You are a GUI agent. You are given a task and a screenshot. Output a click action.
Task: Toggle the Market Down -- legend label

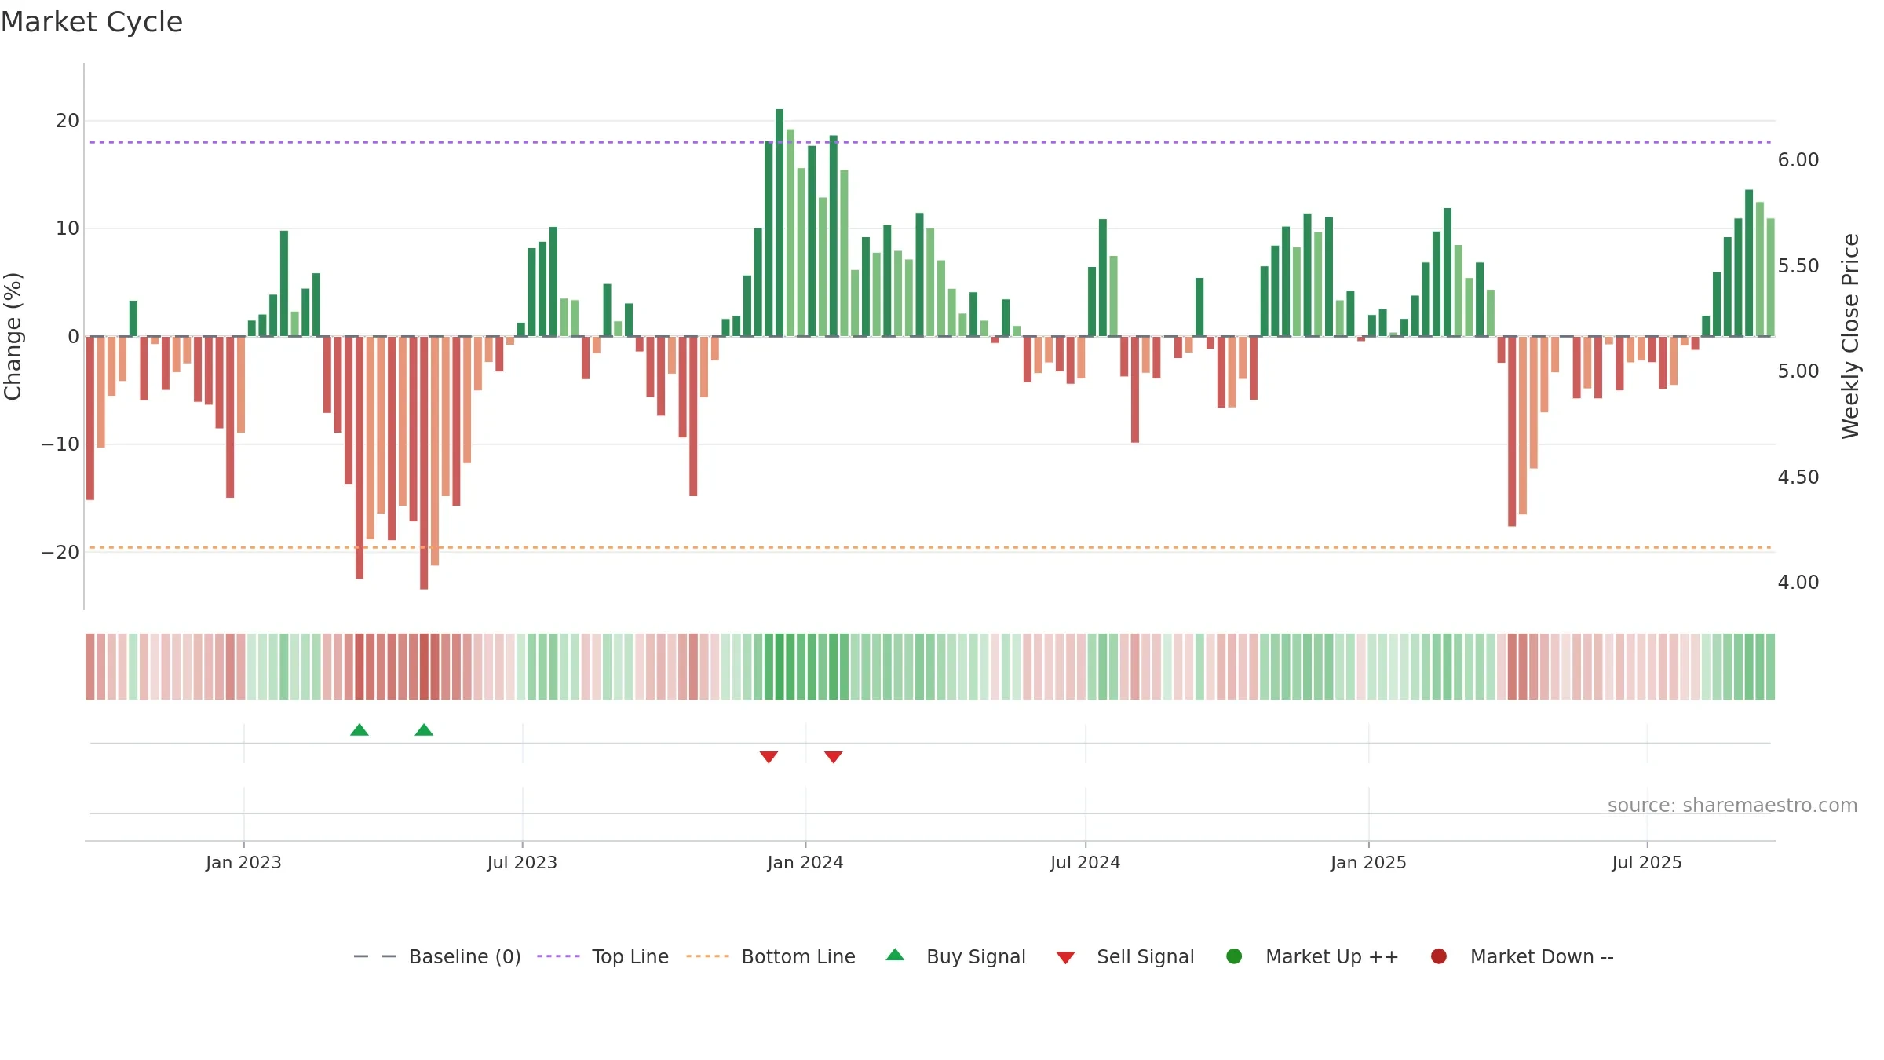(1542, 956)
